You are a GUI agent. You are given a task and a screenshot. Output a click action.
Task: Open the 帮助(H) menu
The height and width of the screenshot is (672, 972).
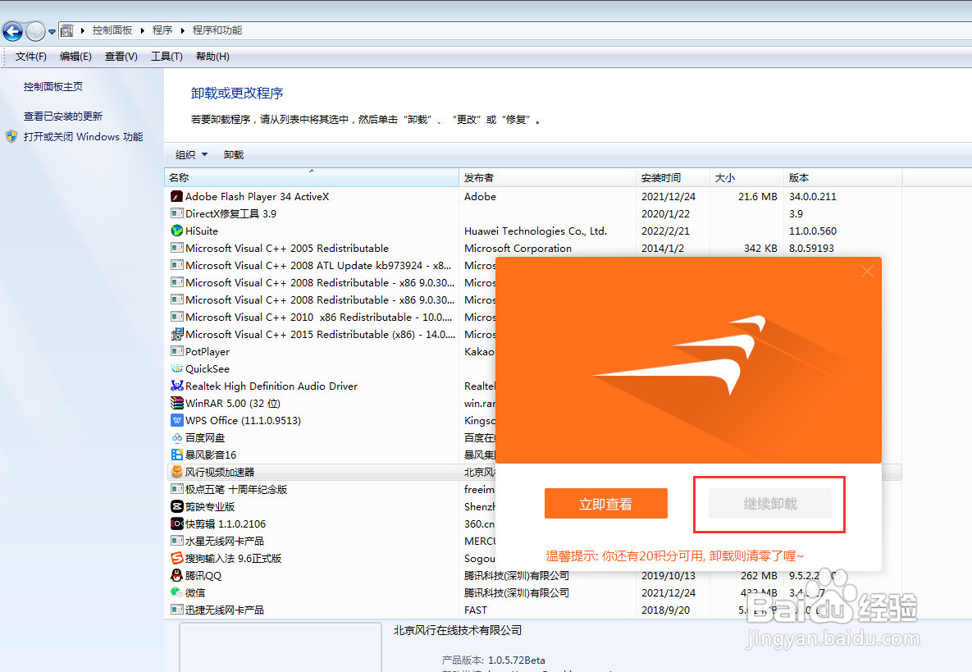(212, 57)
